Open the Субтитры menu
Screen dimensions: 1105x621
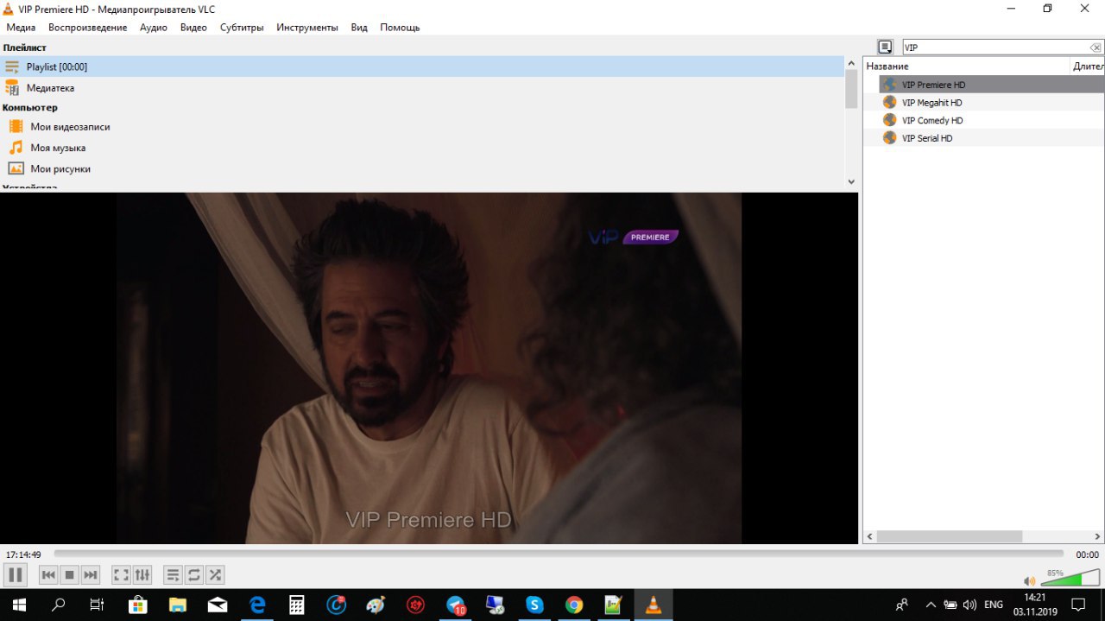(242, 28)
